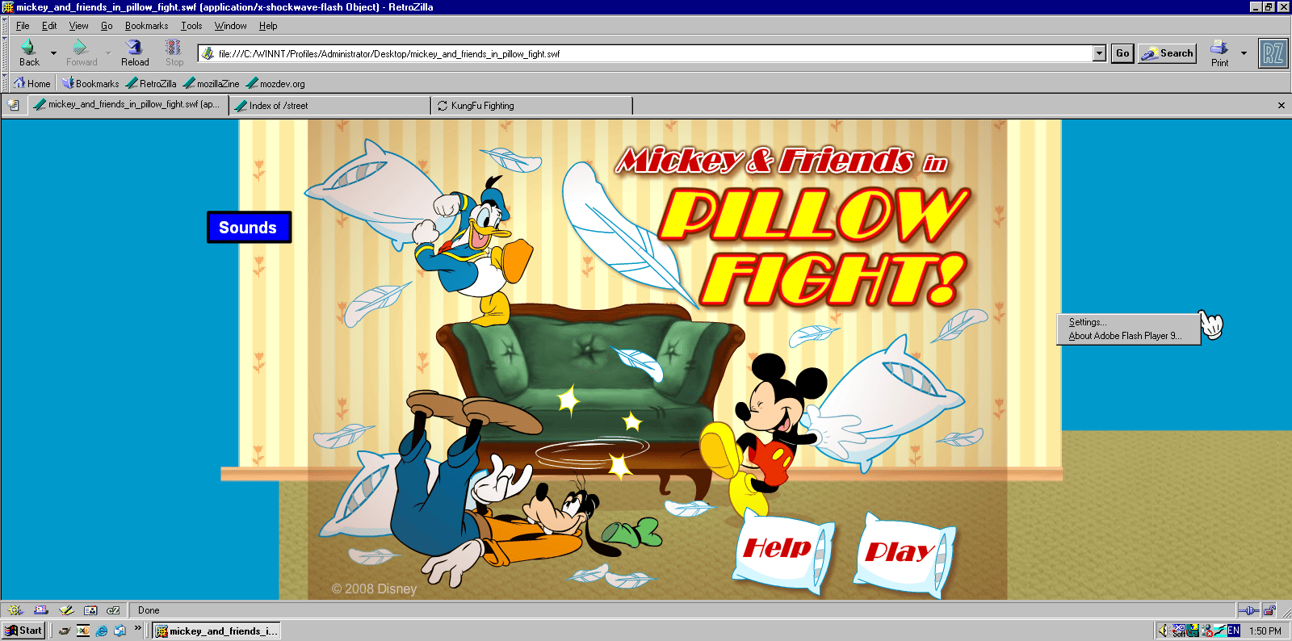This screenshot has height=641, width=1292.
Task: Open the File menu
Action: [23, 26]
